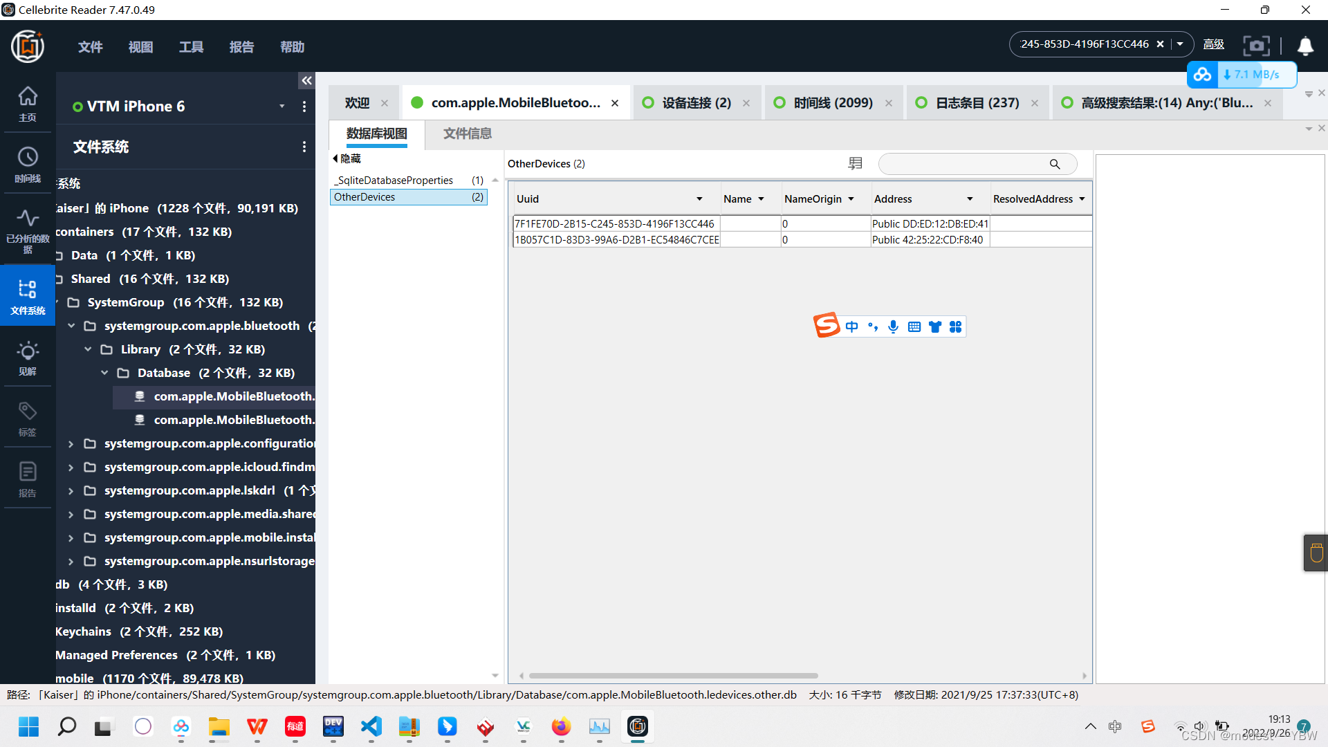Switch to File Info tab
Screen dimensions: 1328x747
coord(467,133)
